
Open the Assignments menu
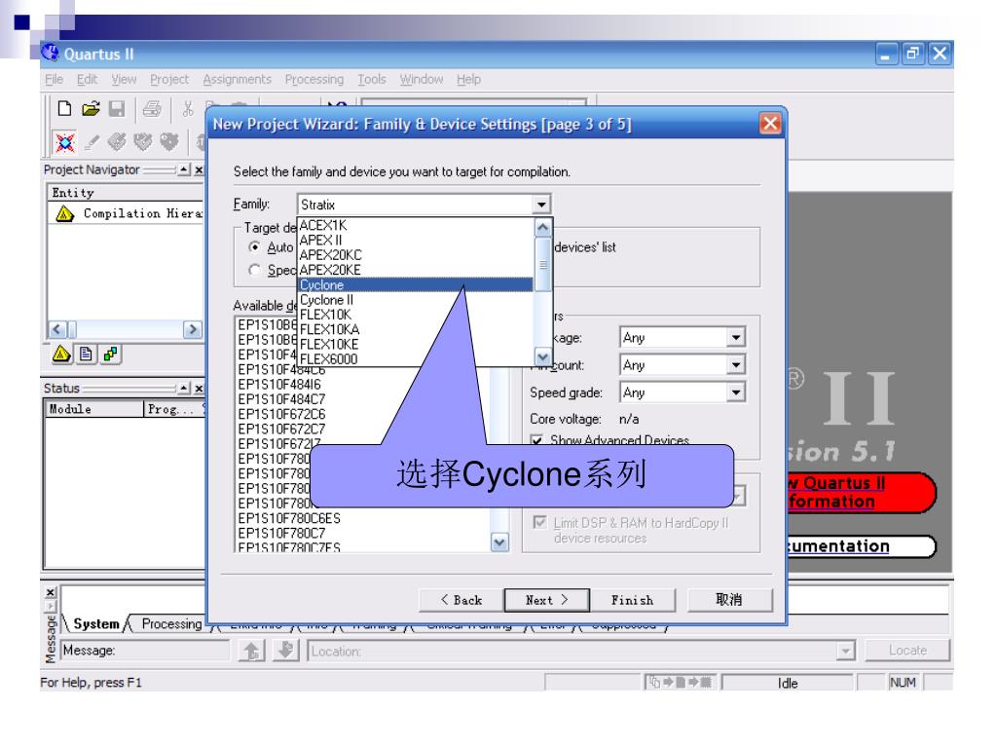coord(237,80)
